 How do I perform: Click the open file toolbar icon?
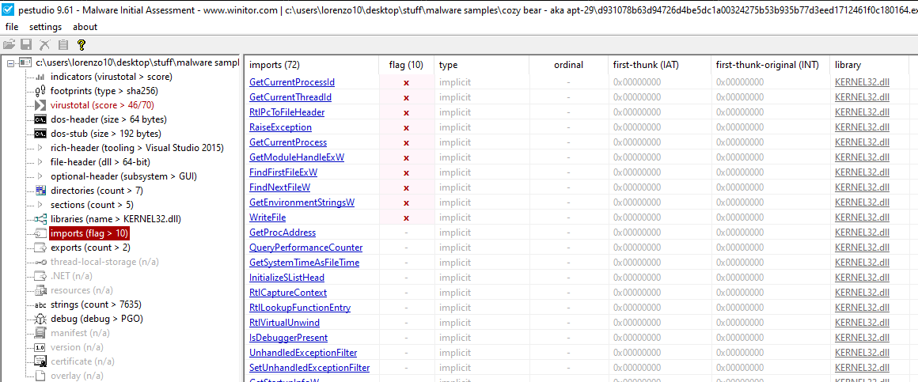(x=9, y=44)
